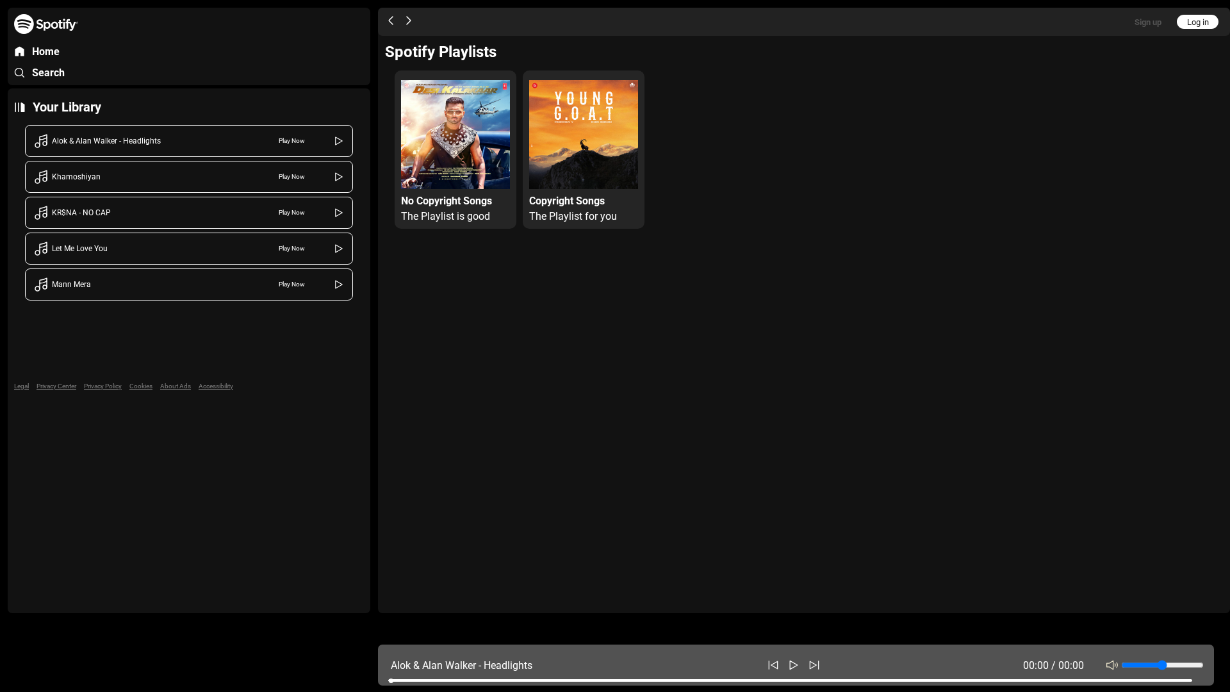
Task: Click the Search magnifier icon
Action: click(20, 73)
